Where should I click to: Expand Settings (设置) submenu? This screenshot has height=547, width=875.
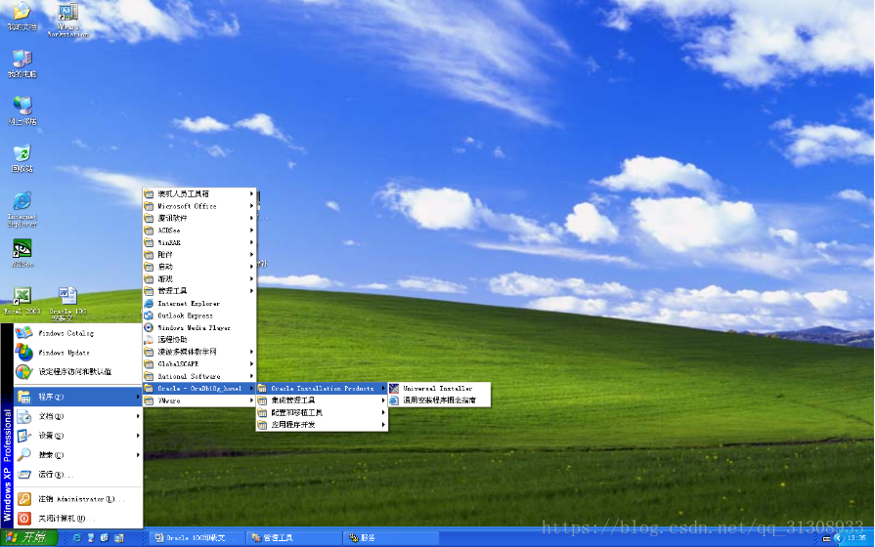coord(77,436)
